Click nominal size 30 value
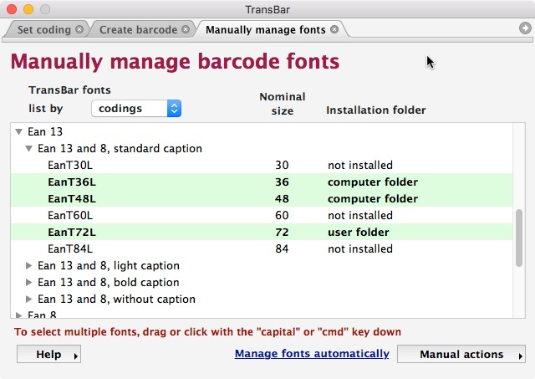 pyautogui.click(x=282, y=165)
